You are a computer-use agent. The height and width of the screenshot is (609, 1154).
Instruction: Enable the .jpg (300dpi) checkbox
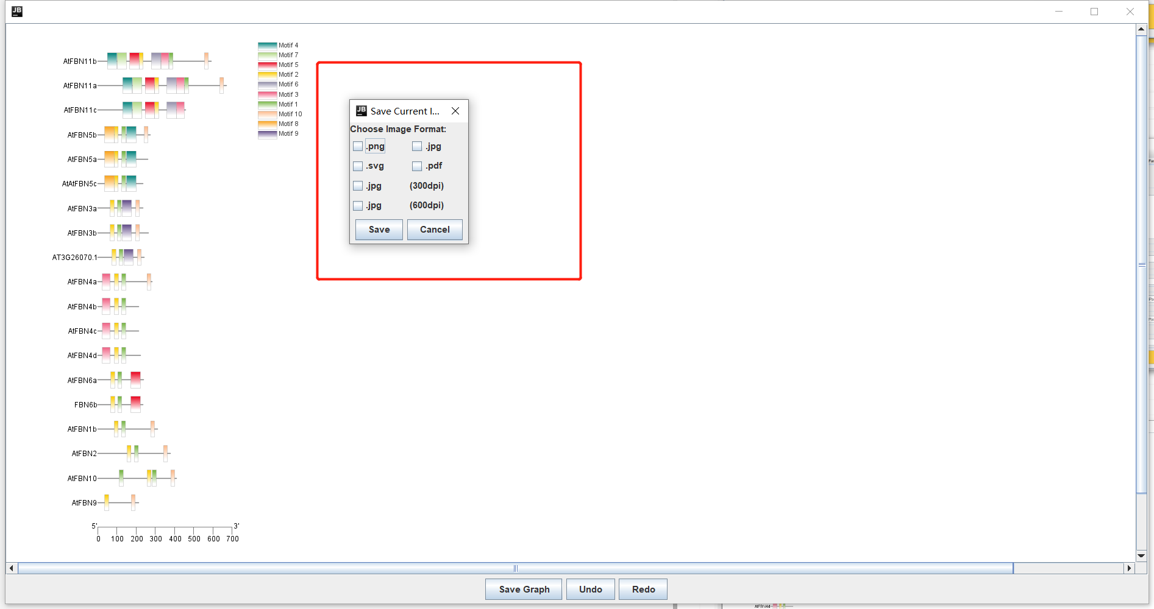click(358, 186)
